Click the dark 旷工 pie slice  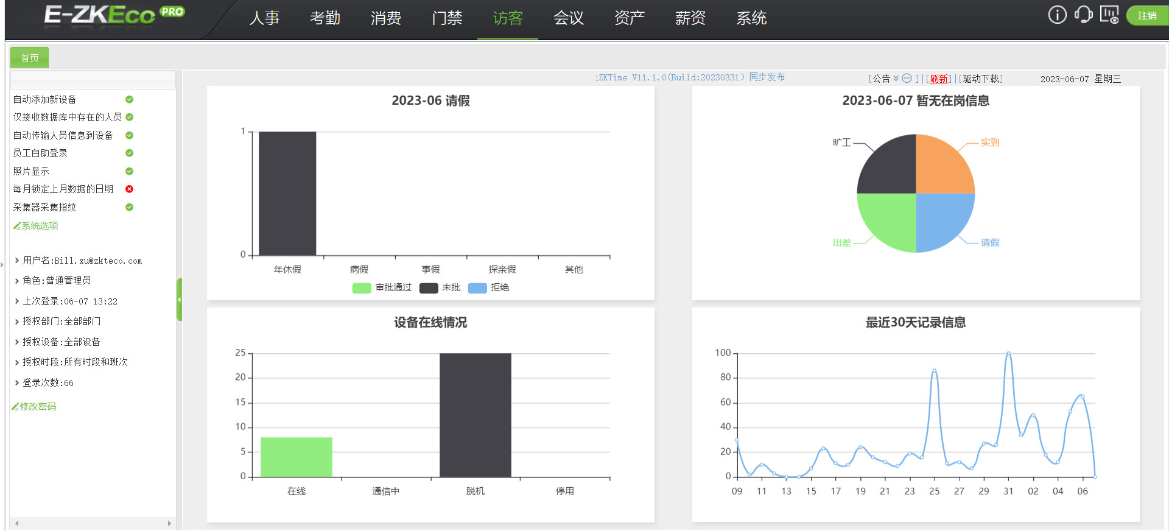891,167
